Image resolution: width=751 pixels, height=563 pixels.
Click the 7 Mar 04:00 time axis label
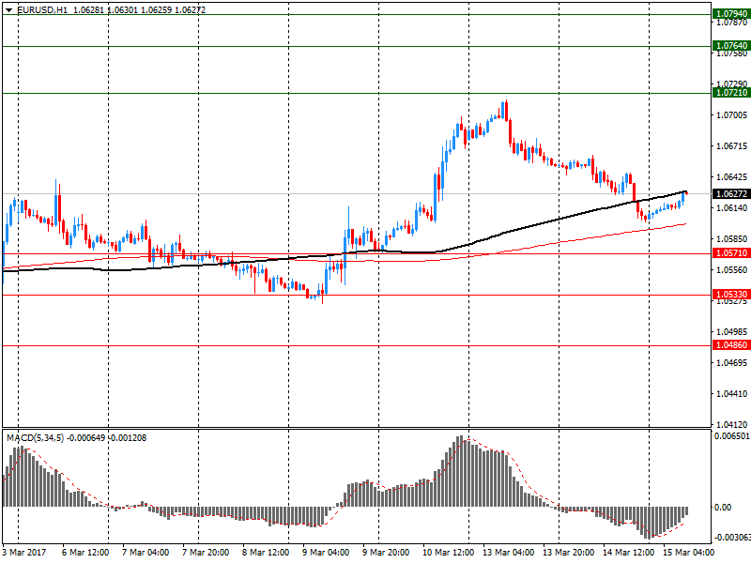(146, 552)
